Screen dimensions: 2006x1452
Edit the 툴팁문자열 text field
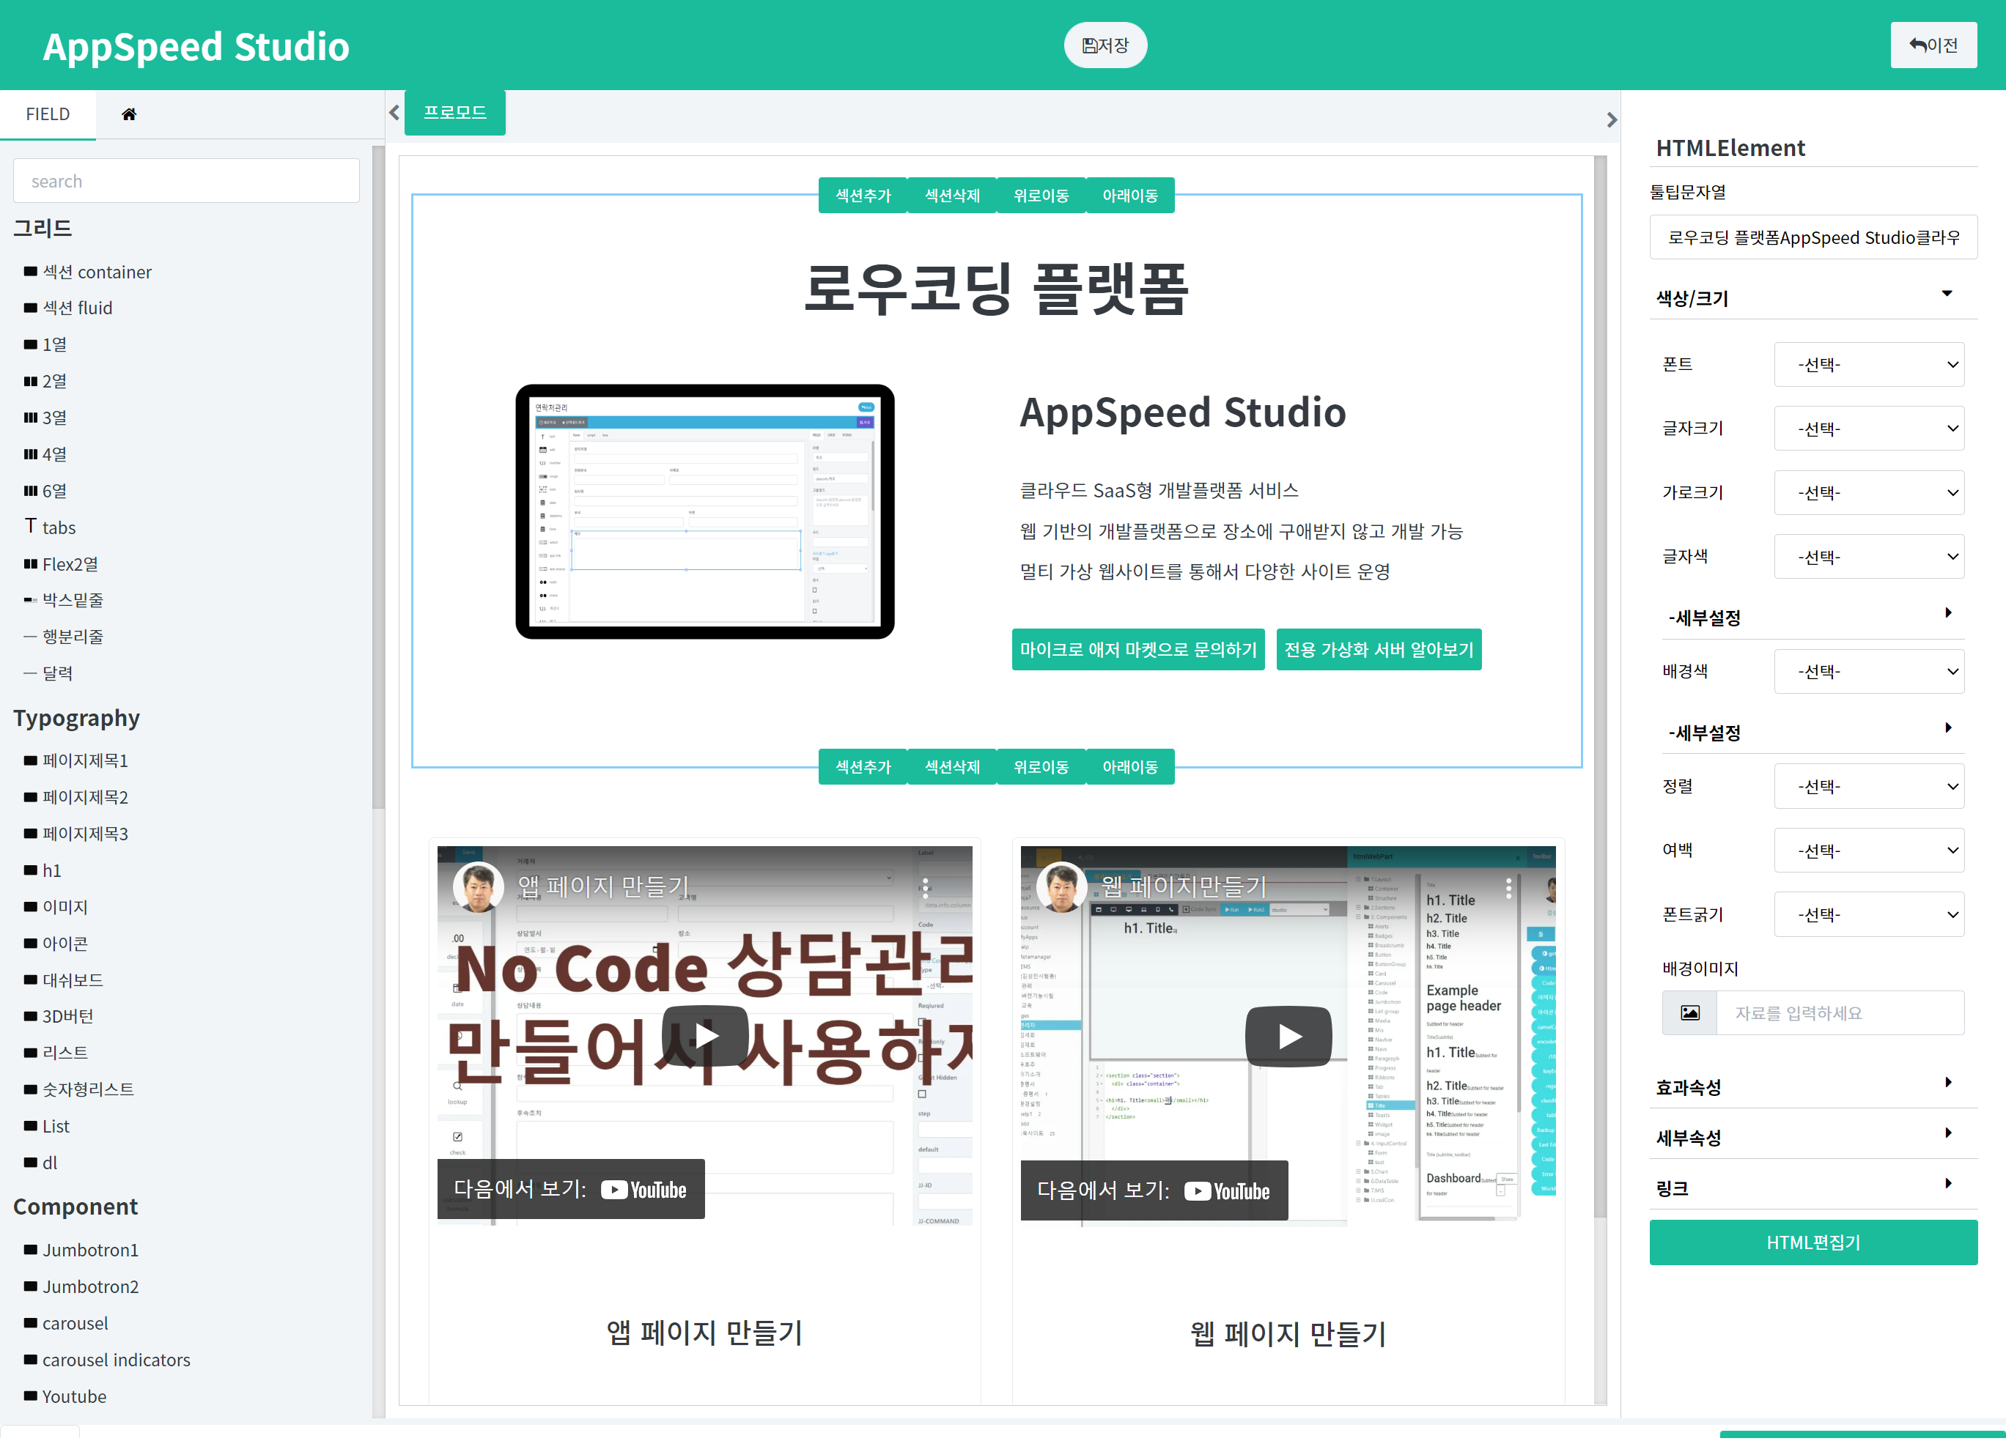pos(1813,237)
